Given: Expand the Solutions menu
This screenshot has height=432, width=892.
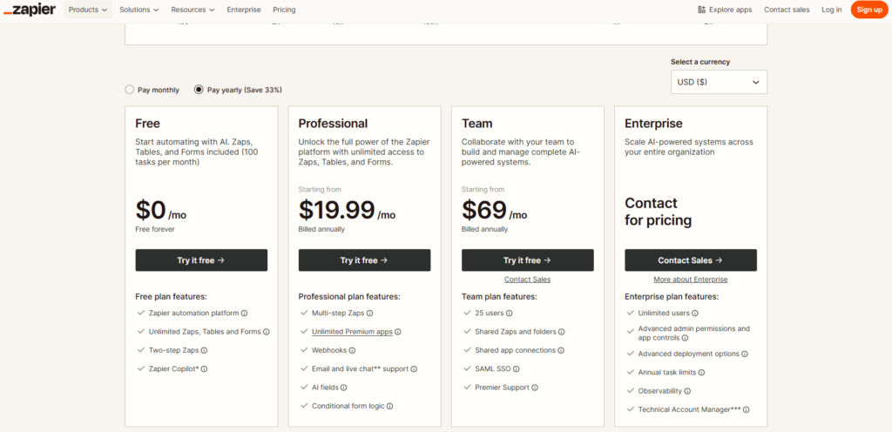Looking at the screenshot, I should (x=139, y=10).
